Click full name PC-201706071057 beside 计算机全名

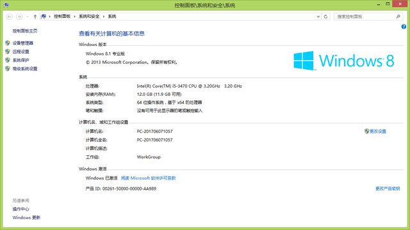tap(154, 140)
